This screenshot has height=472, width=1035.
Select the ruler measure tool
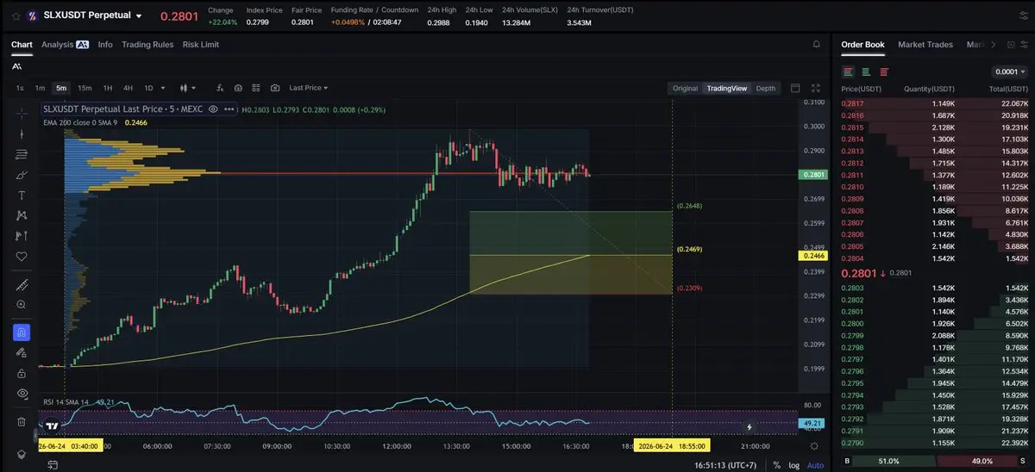tap(22, 285)
